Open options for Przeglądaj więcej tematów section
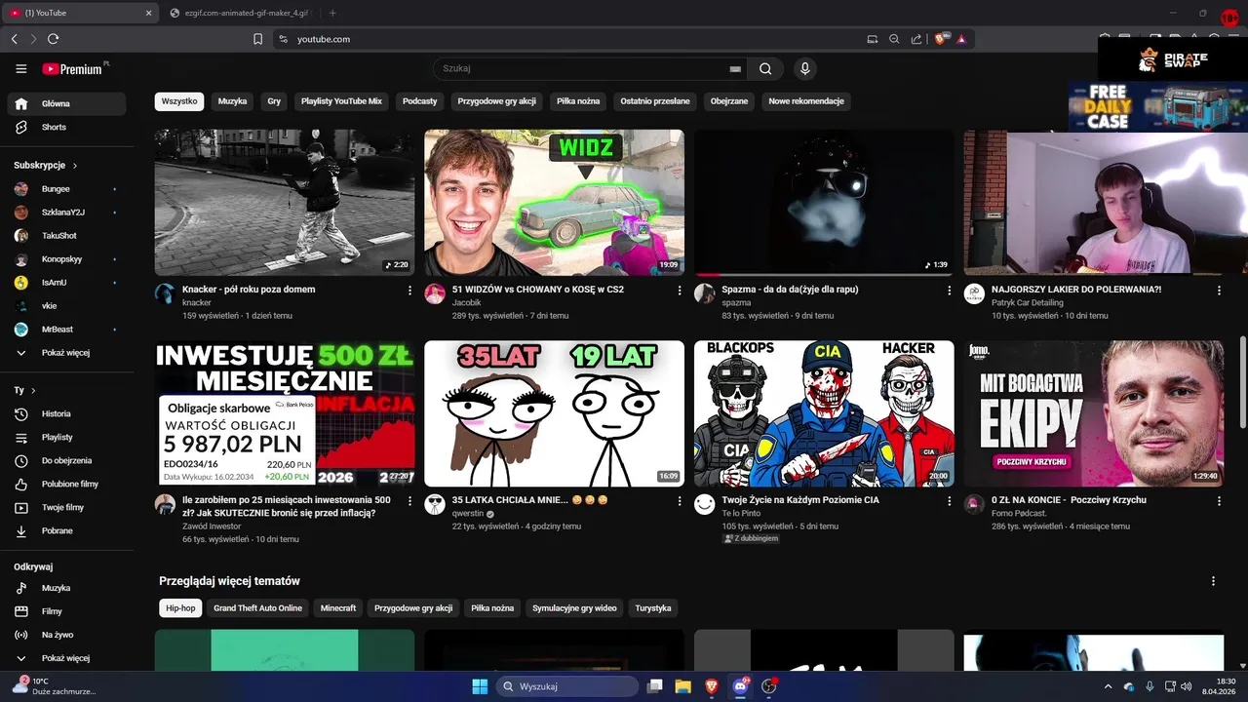Viewport: 1248px width, 702px height. coord(1213,581)
